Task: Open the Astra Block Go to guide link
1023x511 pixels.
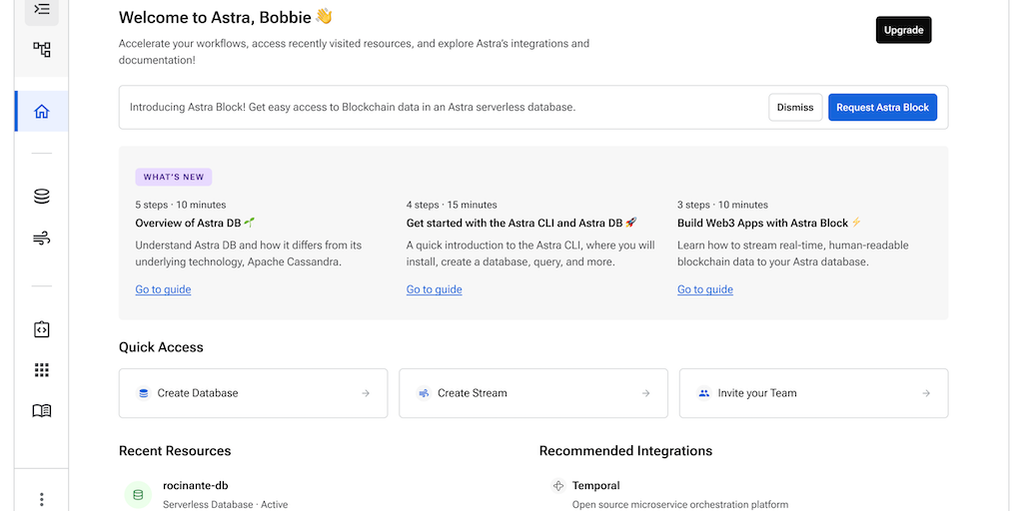Action: click(704, 289)
